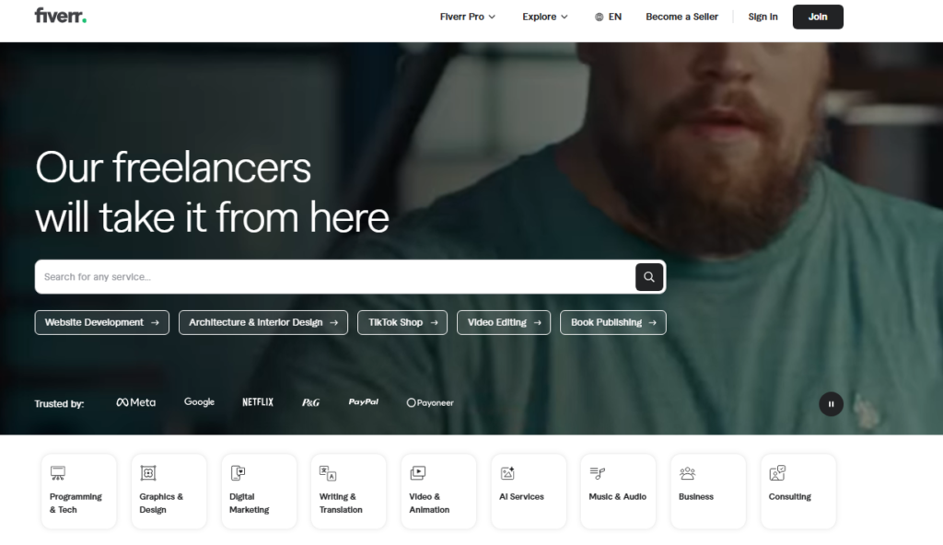
Task: Go to Become a Seller
Action: [x=682, y=17]
